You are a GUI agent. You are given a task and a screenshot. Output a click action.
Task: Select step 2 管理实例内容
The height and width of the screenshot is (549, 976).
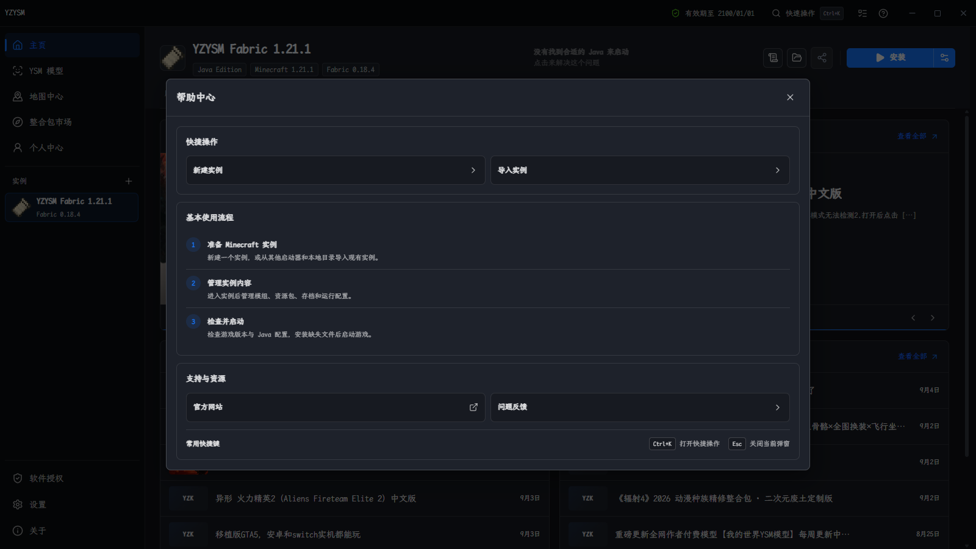pos(488,289)
